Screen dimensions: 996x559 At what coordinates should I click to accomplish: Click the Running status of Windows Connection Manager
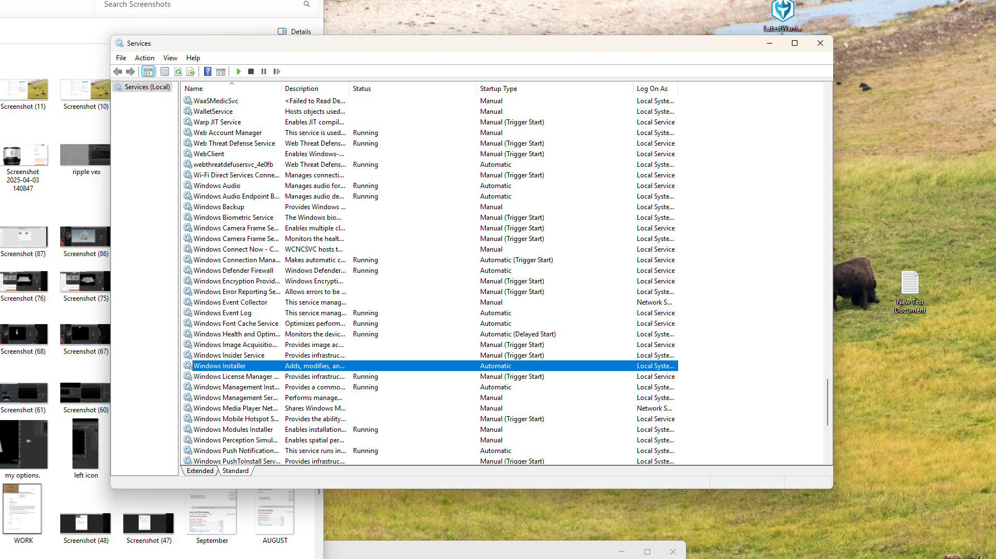tap(365, 260)
